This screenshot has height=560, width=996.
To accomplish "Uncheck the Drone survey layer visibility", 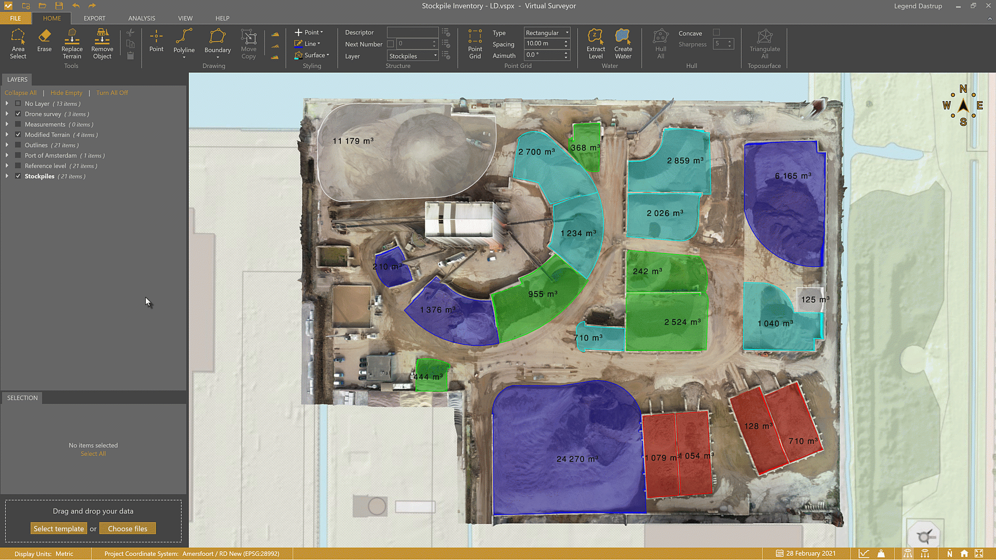I will tap(18, 114).
